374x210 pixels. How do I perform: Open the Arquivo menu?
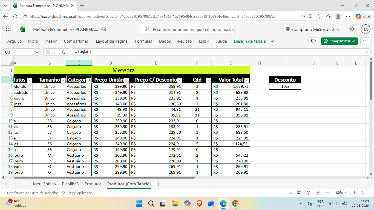coord(15,41)
